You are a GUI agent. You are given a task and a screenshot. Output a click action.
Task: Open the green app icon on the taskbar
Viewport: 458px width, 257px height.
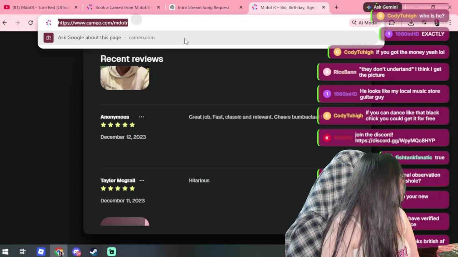point(112,252)
